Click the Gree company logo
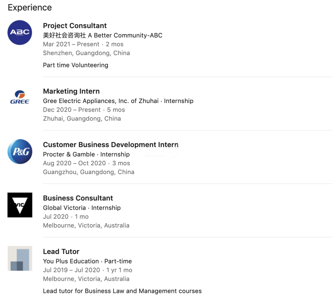This screenshot has height=303, width=332. click(20, 97)
